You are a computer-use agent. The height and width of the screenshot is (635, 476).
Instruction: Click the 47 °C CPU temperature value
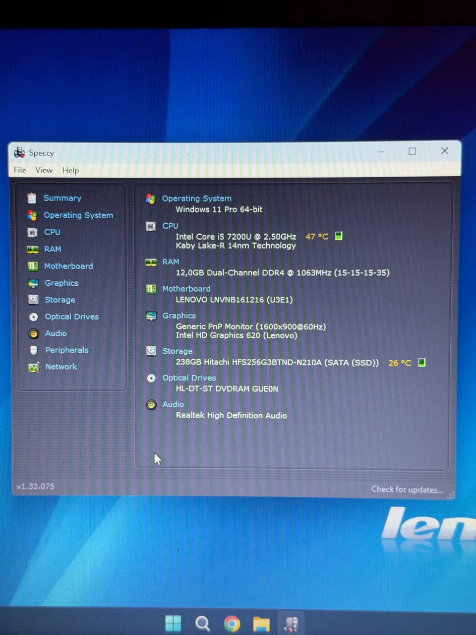pyautogui.click(x=317, y=237)
